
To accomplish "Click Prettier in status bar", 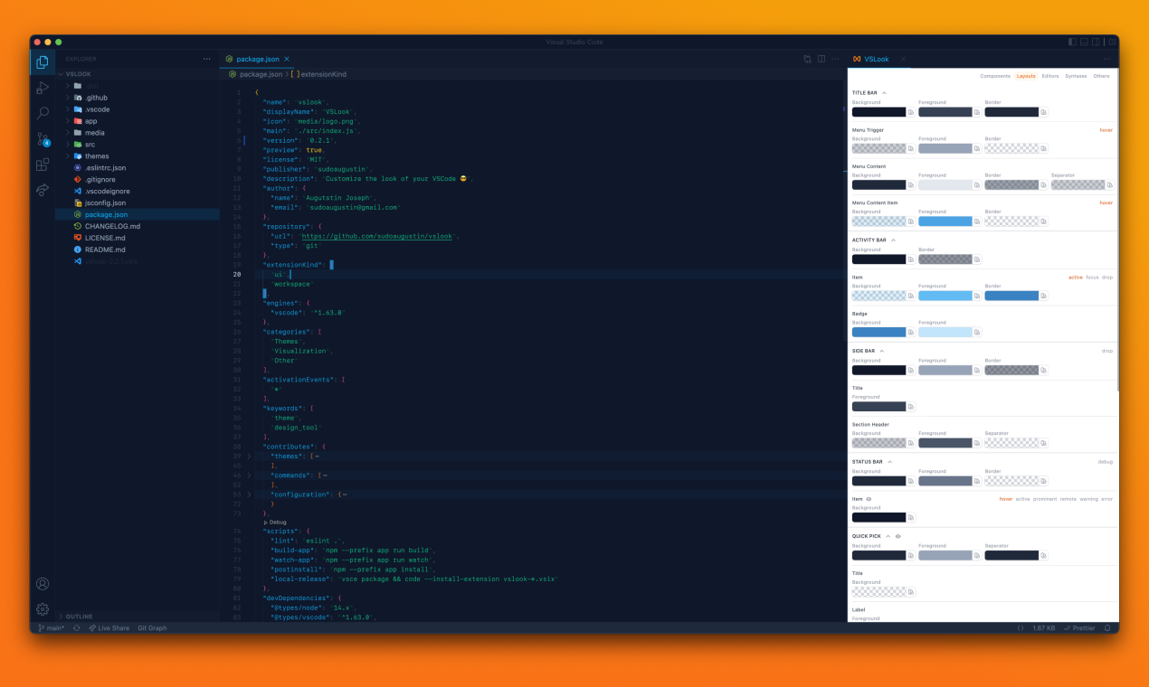I will coord(1078,627).
